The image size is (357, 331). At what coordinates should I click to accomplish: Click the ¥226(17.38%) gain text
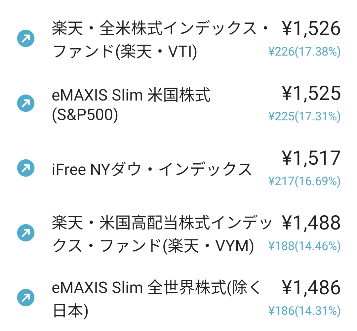pyautogui.click(x=305, y=52)
